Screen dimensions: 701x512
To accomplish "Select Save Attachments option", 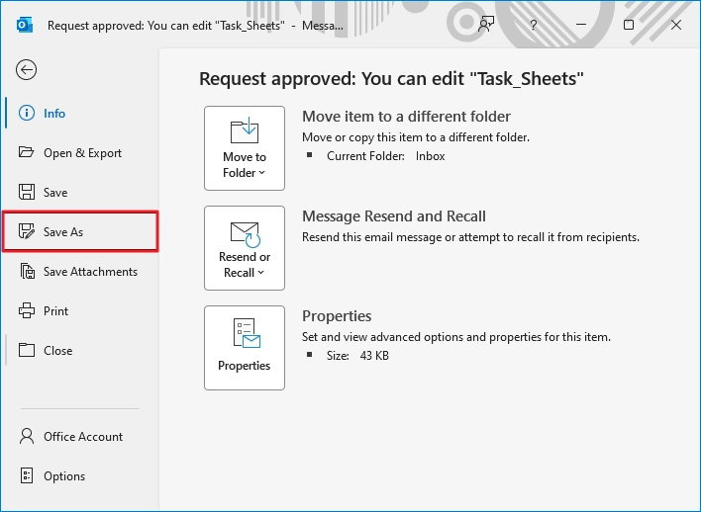I will [80, 272].
